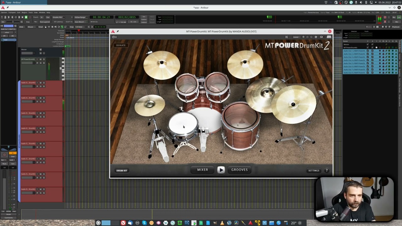Click the bars and beats clock display
This screenshot has height=226, width=402.
(127, 17)
